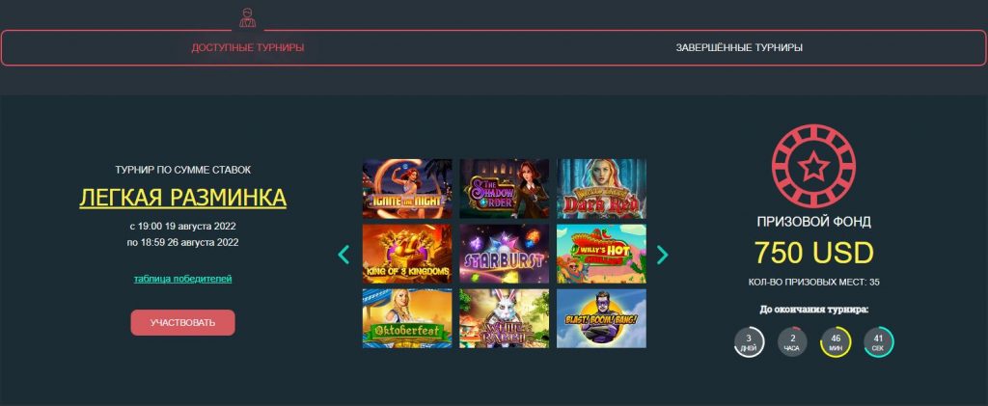Show the previous games with the left chevron
The width and height of the screenshot is (988, 406).
click(x=343, y=255)
